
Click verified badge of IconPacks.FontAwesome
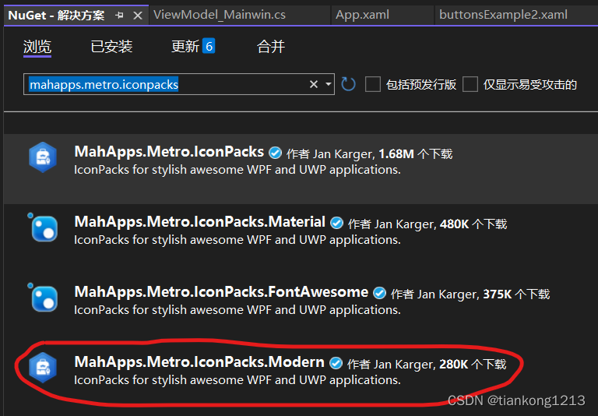point(379,293)
